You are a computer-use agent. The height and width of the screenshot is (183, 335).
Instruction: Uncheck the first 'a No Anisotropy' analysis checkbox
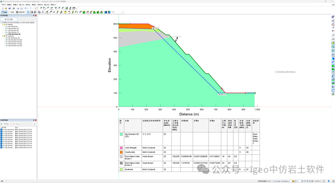click(1, 130)
